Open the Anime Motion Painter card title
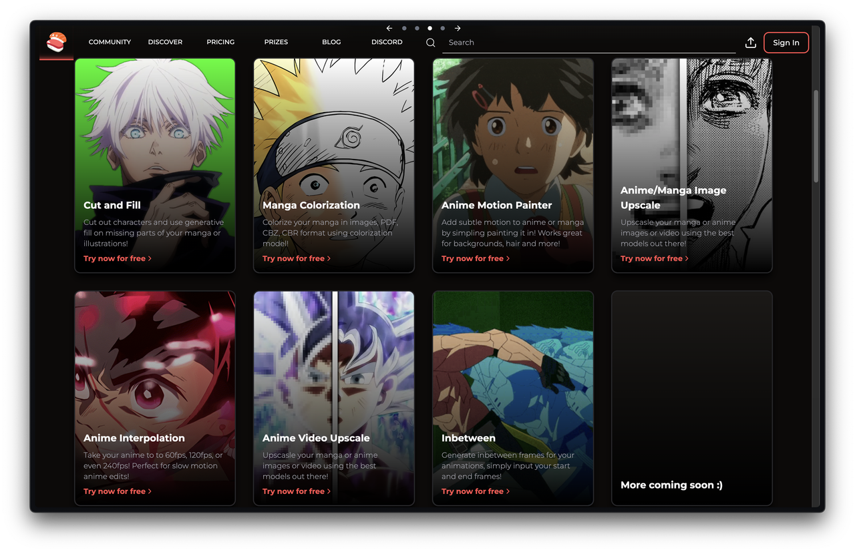The image size is (855, 552). tap(497, 206)
